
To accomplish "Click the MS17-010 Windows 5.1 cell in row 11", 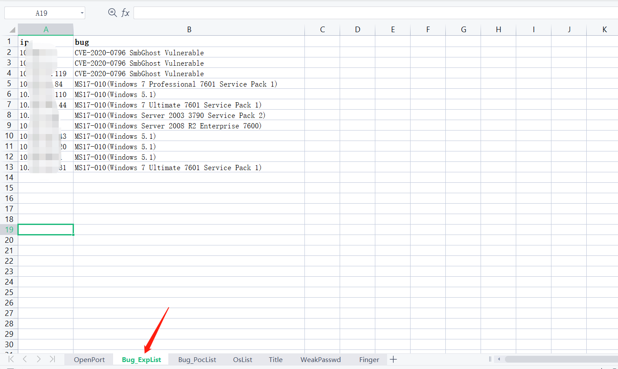I will click(189, 147).
